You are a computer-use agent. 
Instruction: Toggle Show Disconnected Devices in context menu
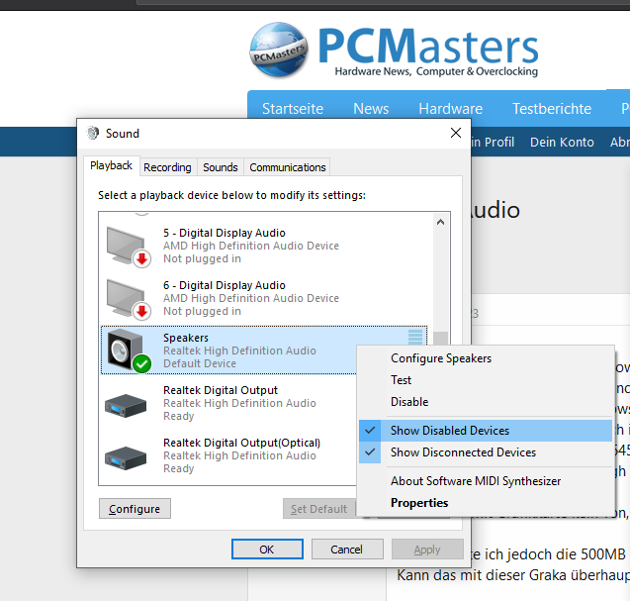click(486, 452)
